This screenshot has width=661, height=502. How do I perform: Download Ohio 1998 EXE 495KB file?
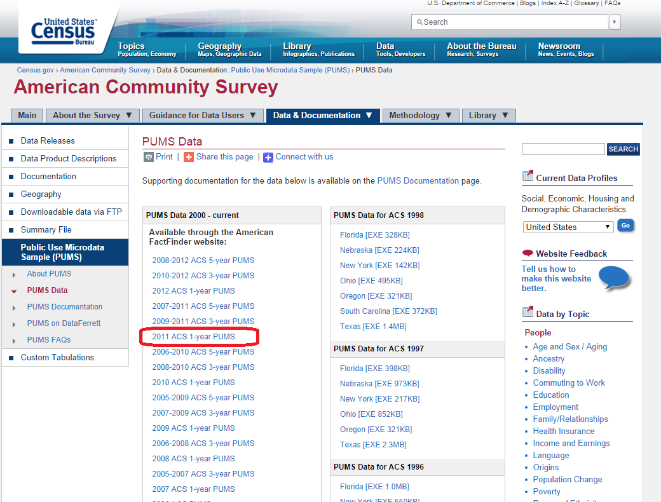[371, 280]
